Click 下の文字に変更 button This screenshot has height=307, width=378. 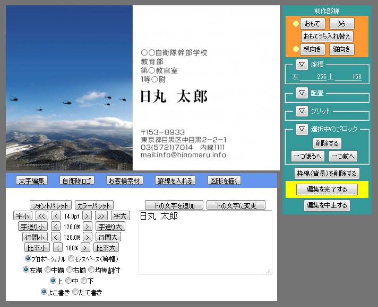click(x=236, y=205)
